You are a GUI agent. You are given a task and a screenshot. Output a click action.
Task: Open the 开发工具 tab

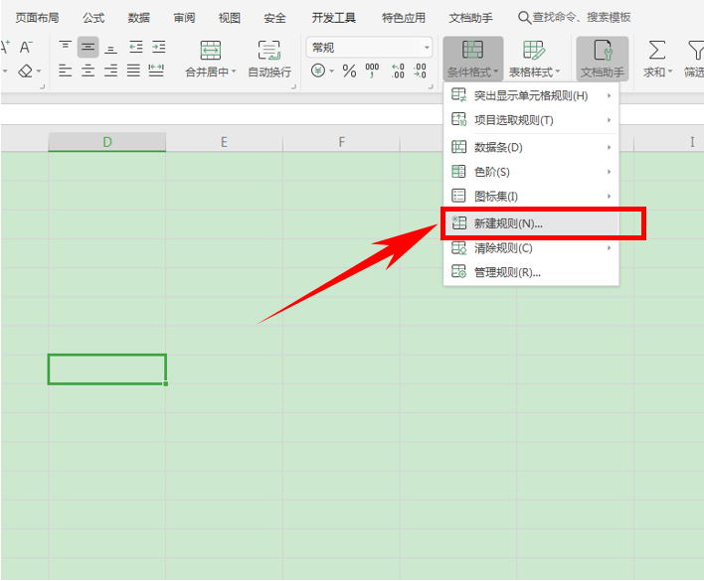click(x=333, y=18)
